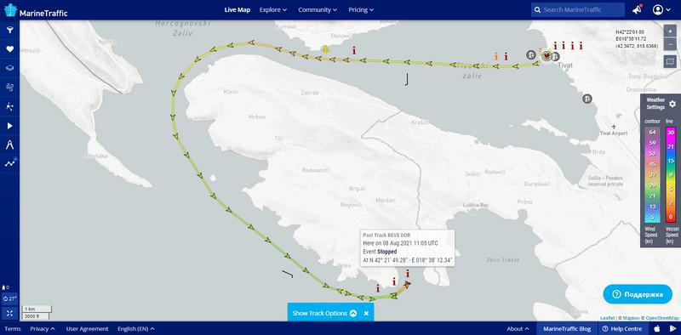Open the map filters funnel icon
The image size is (681, 335).
tap(9, 30)
